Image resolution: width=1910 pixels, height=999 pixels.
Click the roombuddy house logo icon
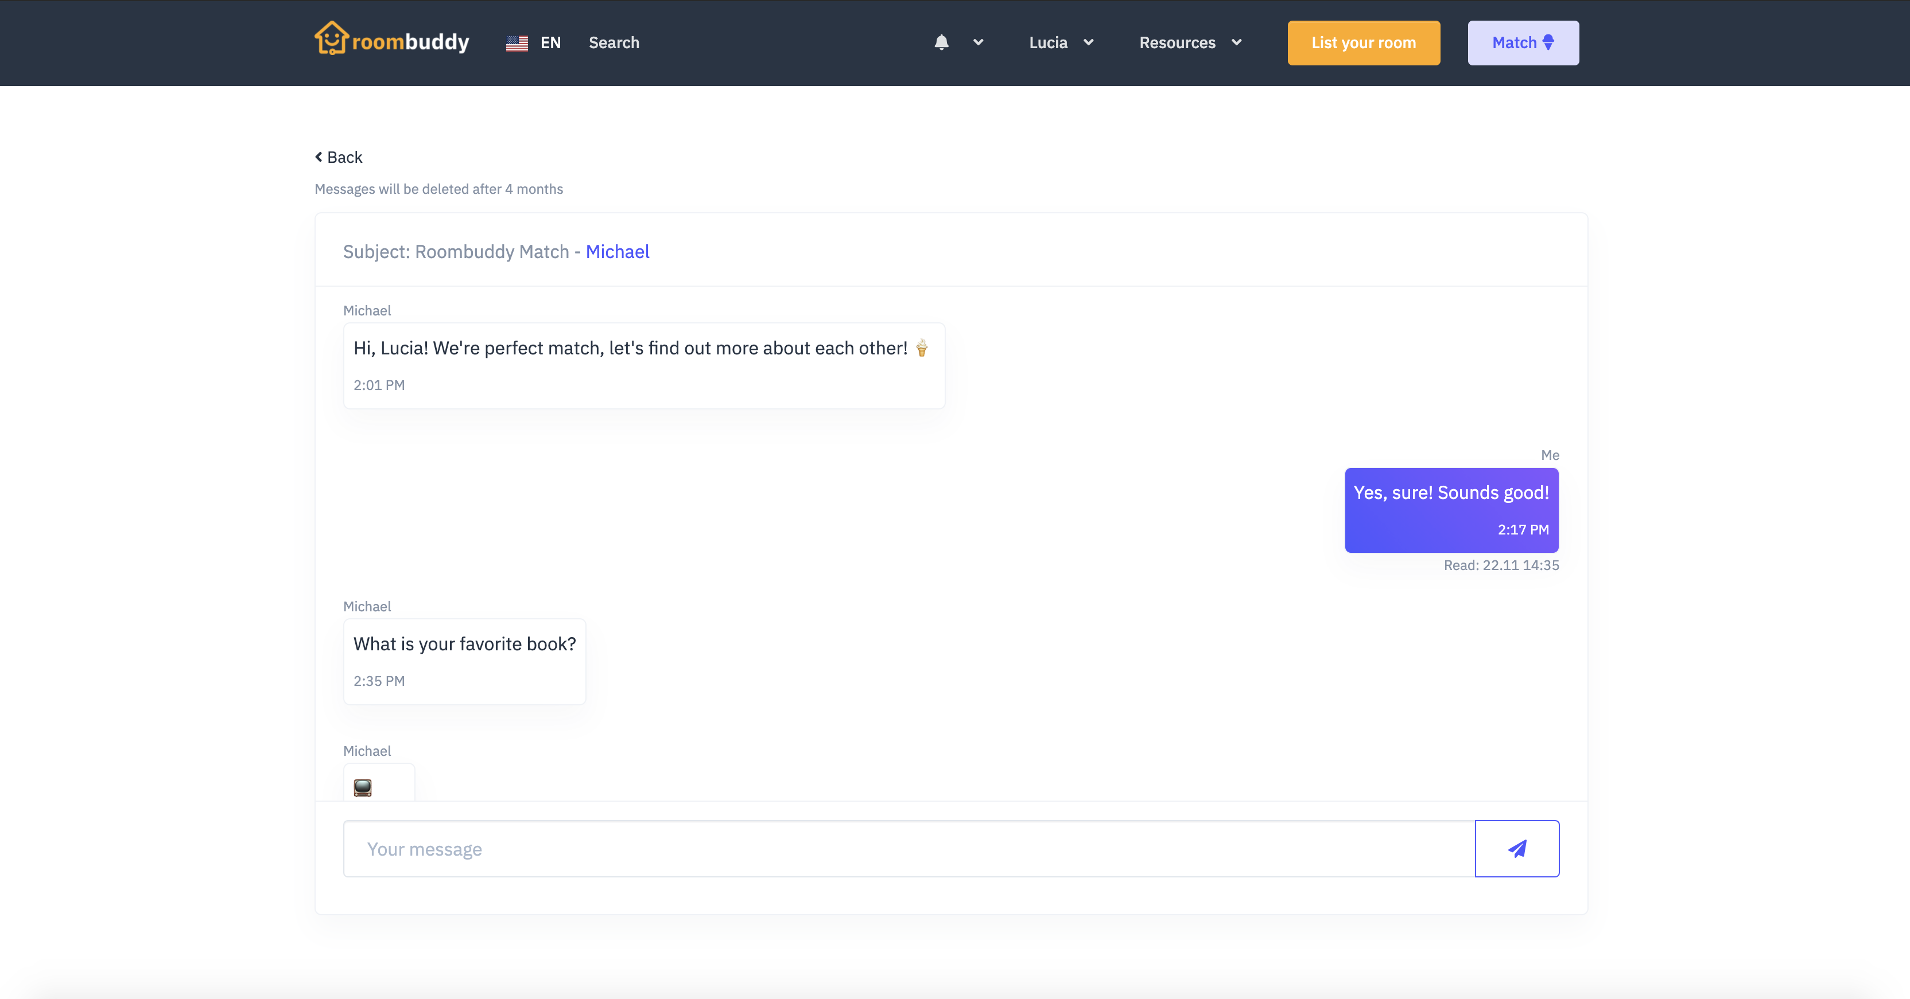click(x=331, y=38)
